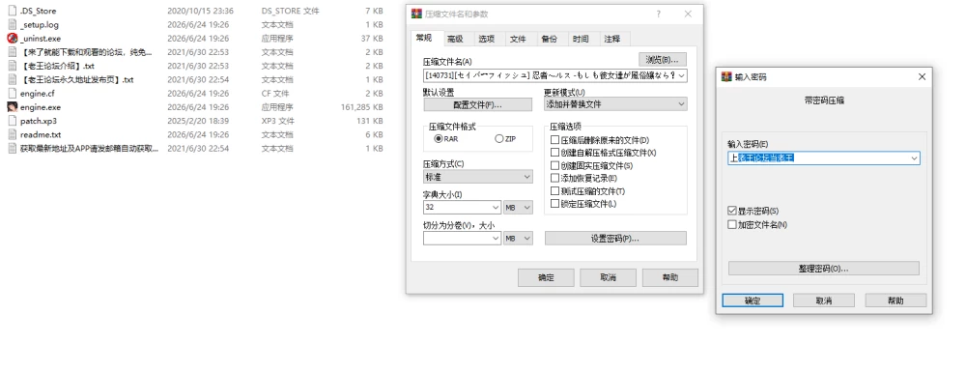Select the RAR archive format
This screenshot has width=966, height=372.
click(x=439, y=139)
